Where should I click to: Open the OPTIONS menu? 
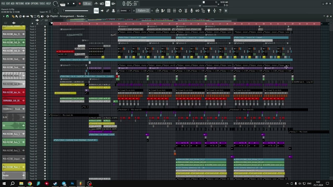tap(35, 3)
